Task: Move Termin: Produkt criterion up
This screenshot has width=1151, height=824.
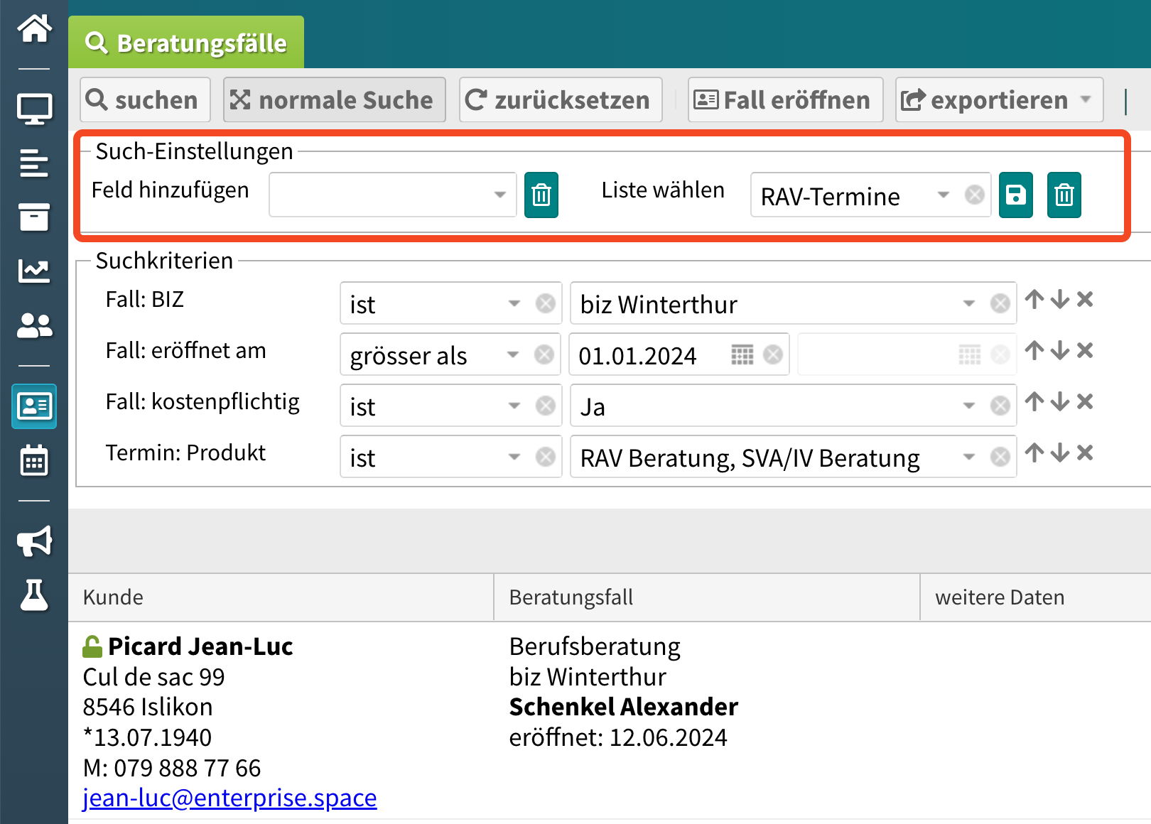Action: click(x=1034, y=452)
